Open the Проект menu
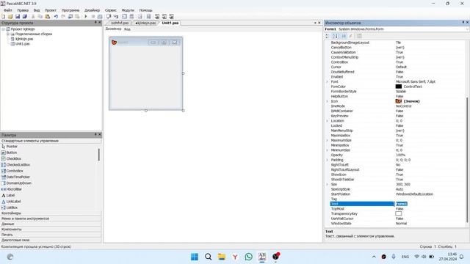The height and width of the screenshot is (264, 470). 51,10
